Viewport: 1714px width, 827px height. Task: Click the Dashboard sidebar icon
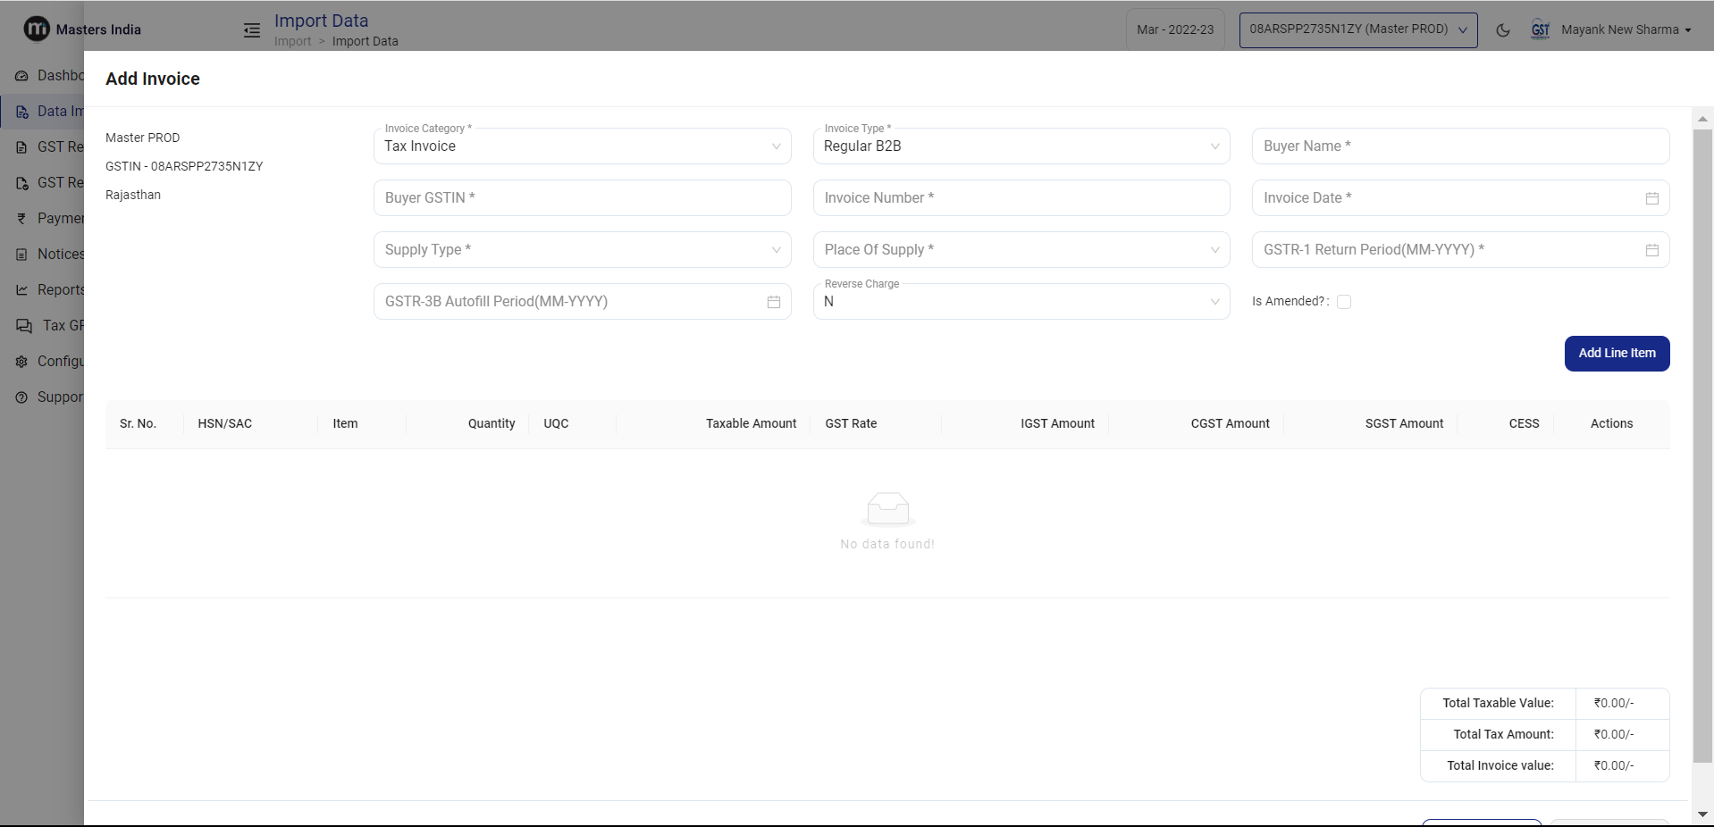click(x=22, y=76)
